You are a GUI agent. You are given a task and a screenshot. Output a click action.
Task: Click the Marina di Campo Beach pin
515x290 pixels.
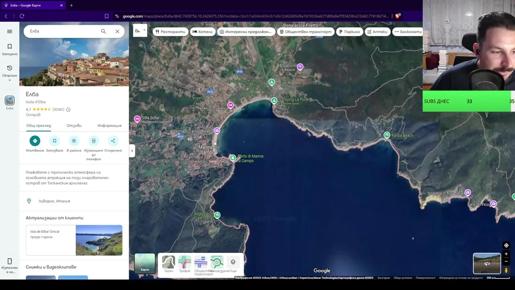[x=217, y=130]
